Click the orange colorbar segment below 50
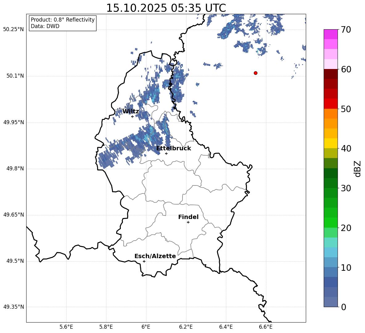The image size is (365, 333). [330, 114]
